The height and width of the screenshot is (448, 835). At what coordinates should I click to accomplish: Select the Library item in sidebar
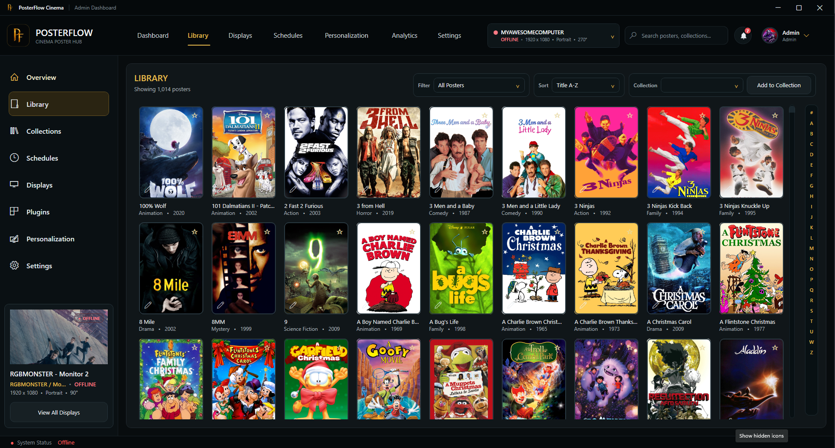pyautogui.click(x=59, y=104)
